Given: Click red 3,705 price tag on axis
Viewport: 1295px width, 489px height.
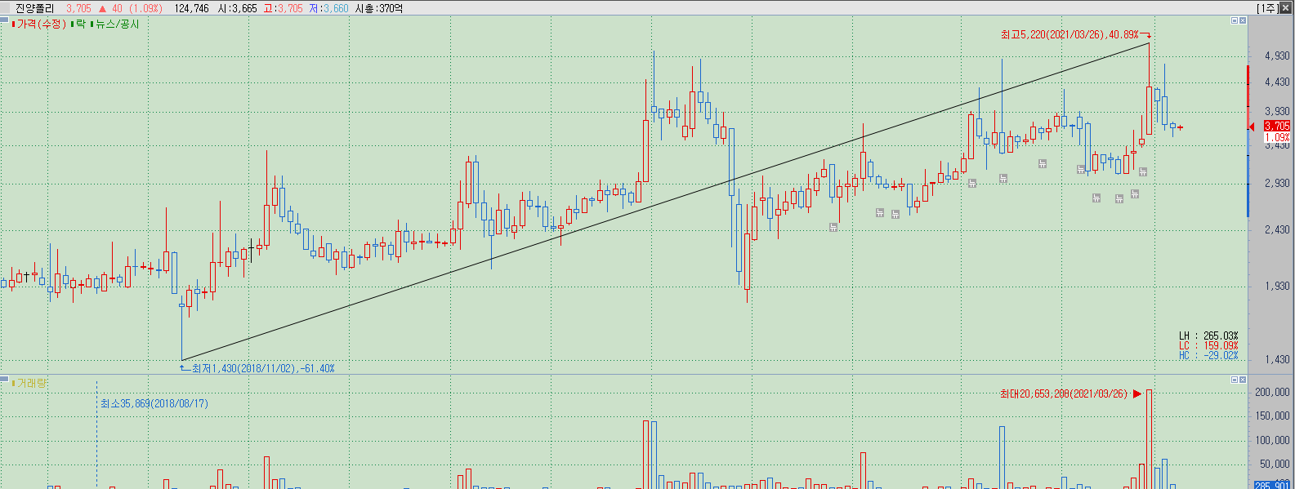Looking at the screenshot, I should 1277,126.
